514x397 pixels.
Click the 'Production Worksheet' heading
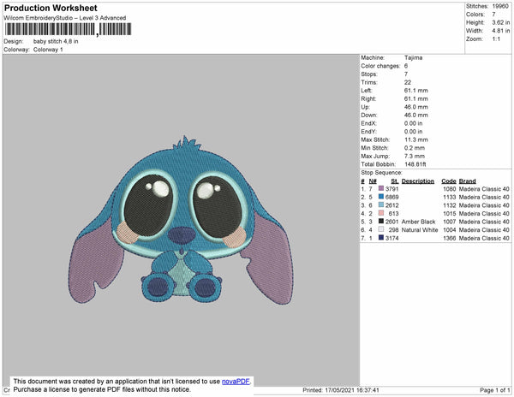click(x=51, y=9)
